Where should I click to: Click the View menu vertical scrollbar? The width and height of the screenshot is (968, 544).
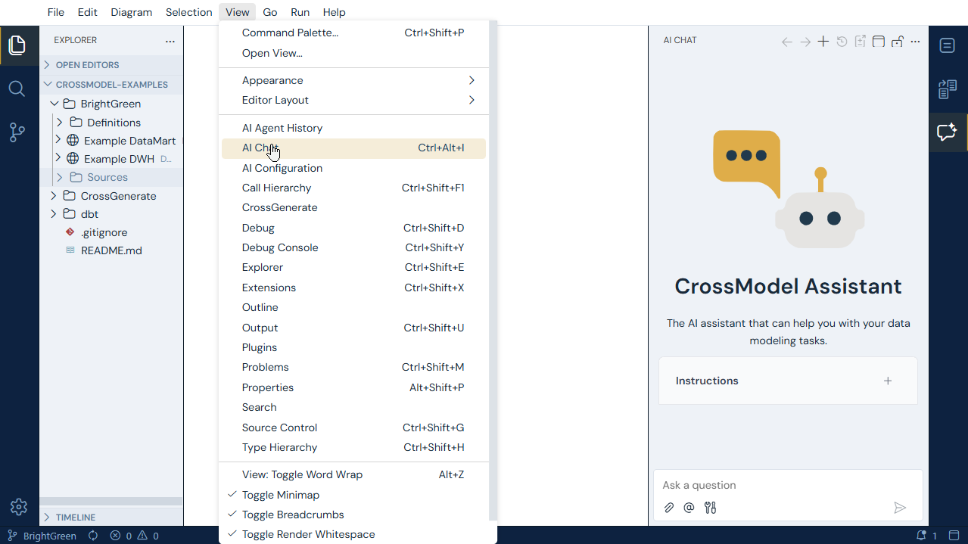coord(493,270)
